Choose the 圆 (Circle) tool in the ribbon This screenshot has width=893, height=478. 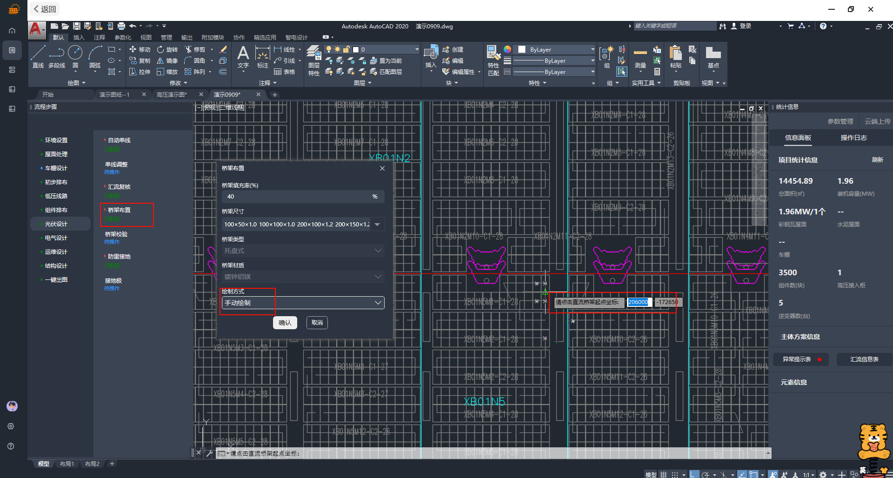pyautogui.click(x=75, y=56)
